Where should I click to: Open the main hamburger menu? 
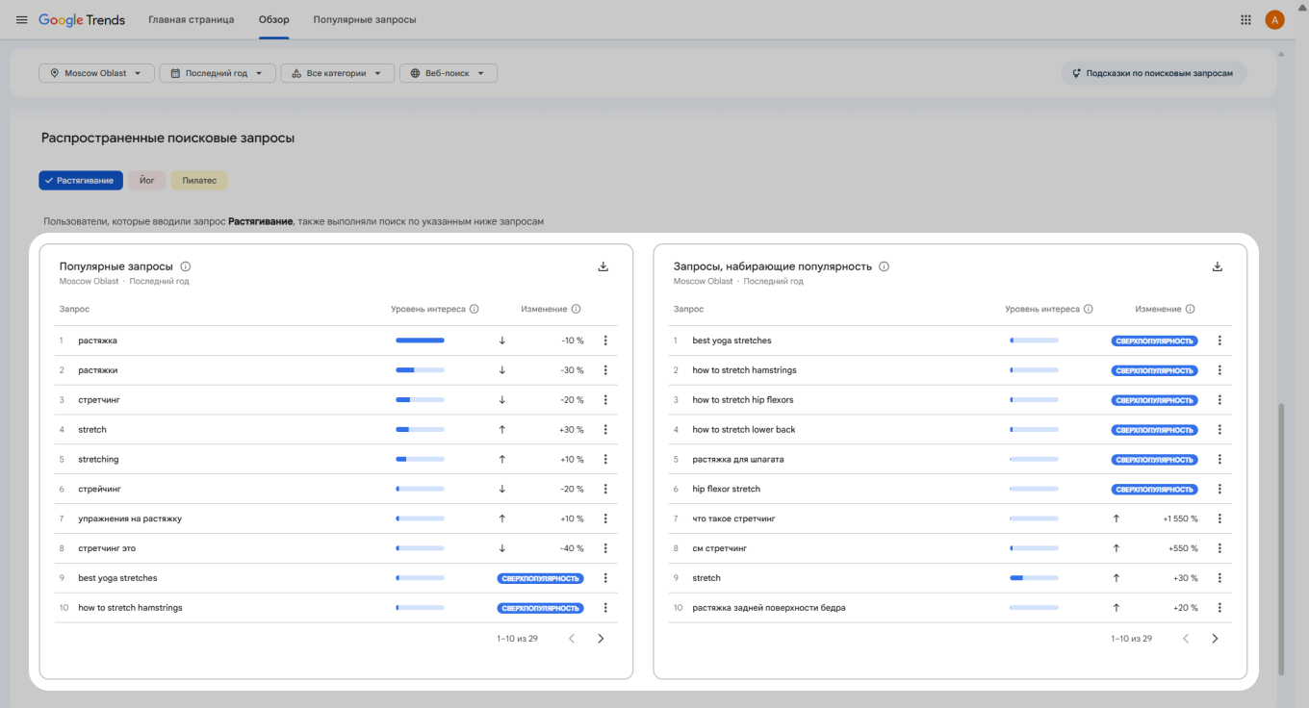coord(21,19)
